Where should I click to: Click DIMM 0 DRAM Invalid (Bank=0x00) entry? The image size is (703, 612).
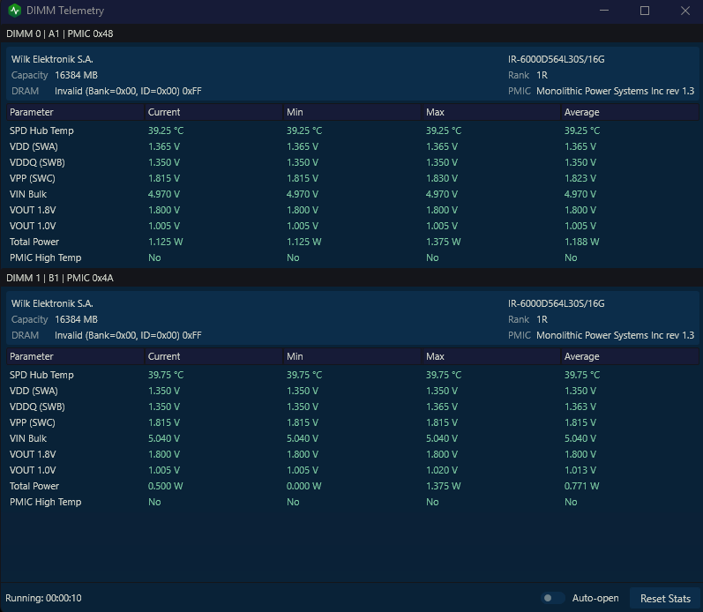(128, 91)
